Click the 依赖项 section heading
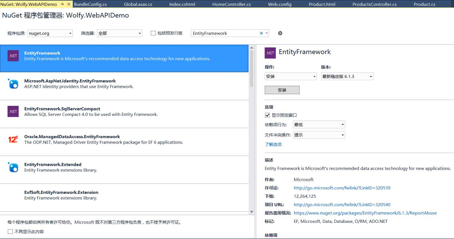Viewport: 454px width, 239px height. coord(271,235)
